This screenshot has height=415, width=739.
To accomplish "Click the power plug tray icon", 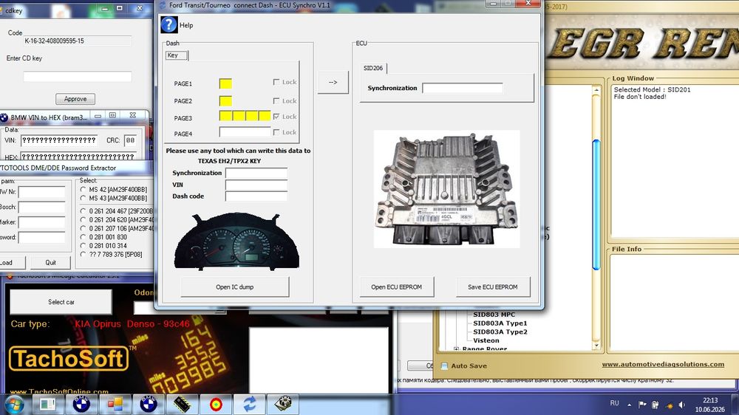I will click(655, 404).
